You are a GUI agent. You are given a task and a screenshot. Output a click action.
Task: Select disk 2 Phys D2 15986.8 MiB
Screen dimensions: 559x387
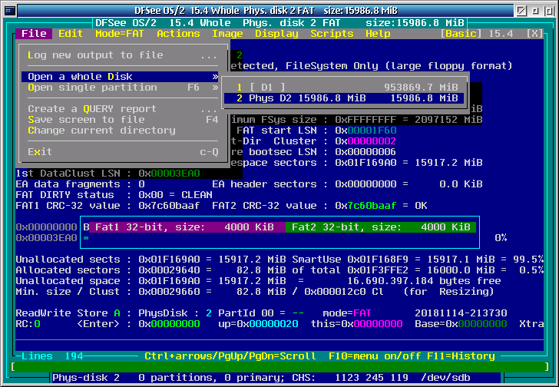pyautogui.click(x=344, y=98)
